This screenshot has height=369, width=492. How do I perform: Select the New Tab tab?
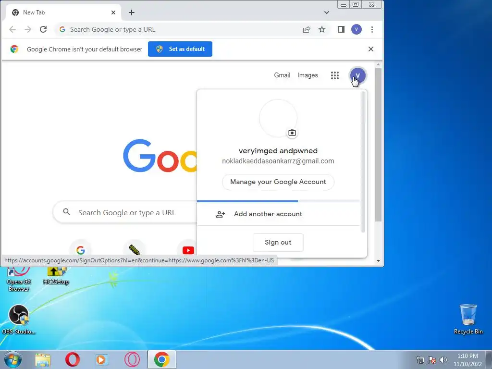tap(63, 12)
